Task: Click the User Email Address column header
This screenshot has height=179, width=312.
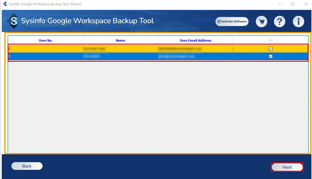Action: pos(195,40)
